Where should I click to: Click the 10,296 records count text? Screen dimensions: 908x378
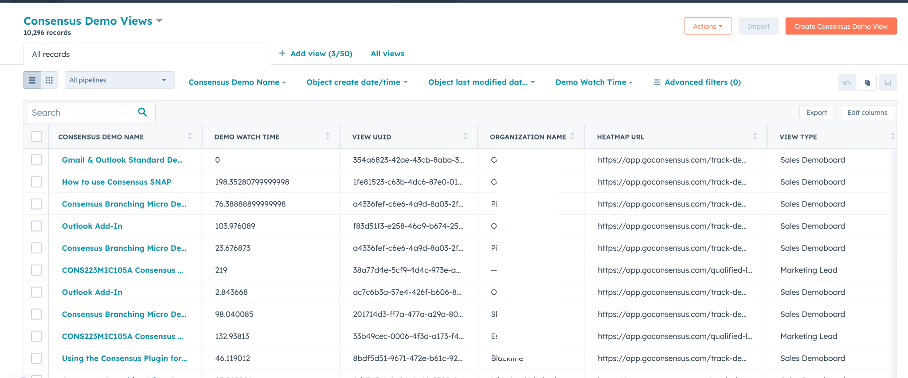47,33
